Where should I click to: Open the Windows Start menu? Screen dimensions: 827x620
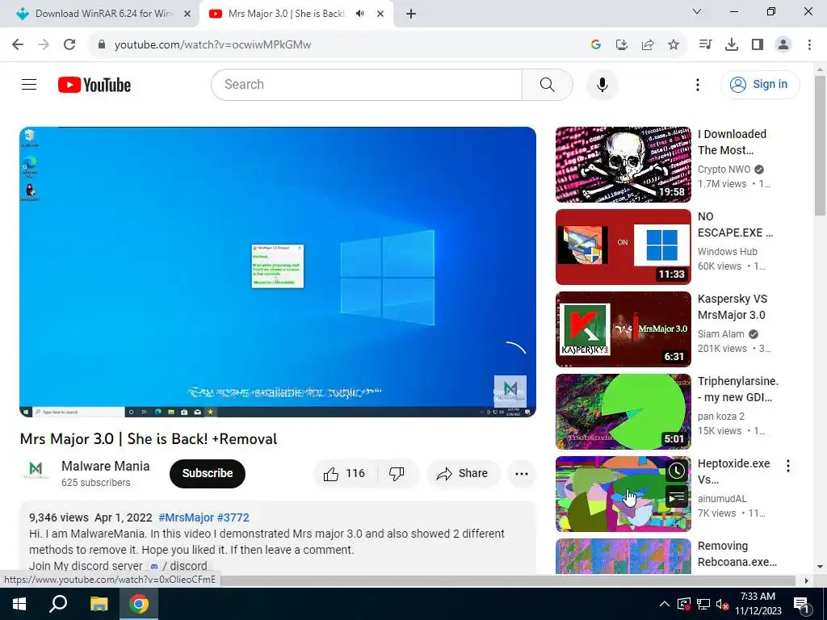19,604
